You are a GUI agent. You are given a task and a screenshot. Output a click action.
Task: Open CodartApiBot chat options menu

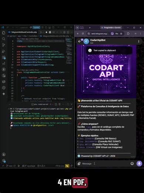click(139, 41)
